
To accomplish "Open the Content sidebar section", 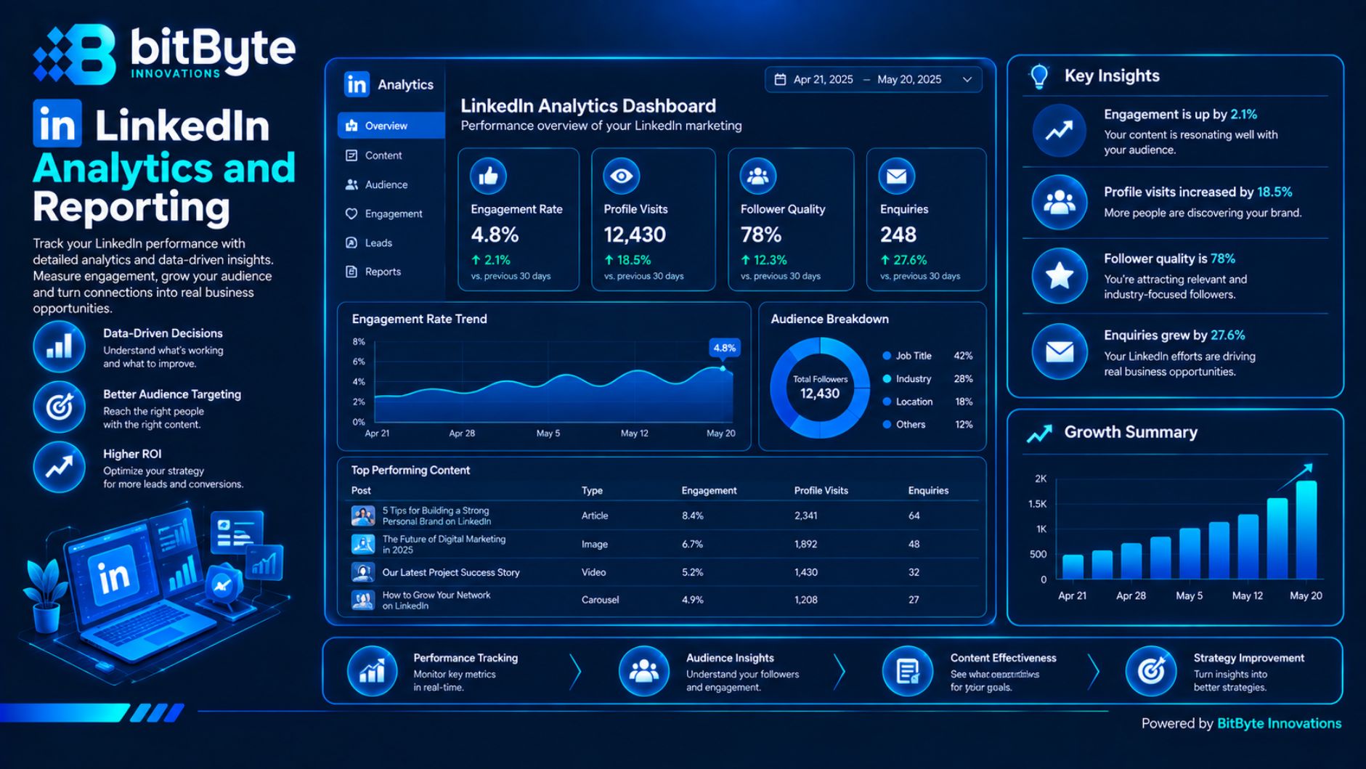I will click(x=391, y=155).
